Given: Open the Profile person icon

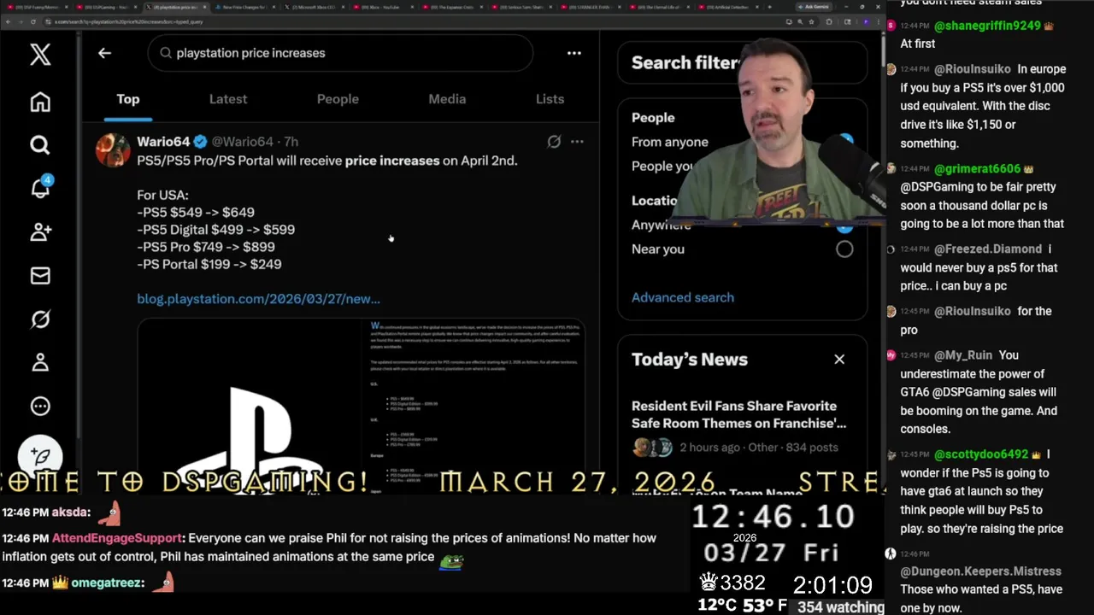Looking at the screenshot, I should tap(40, 362).
